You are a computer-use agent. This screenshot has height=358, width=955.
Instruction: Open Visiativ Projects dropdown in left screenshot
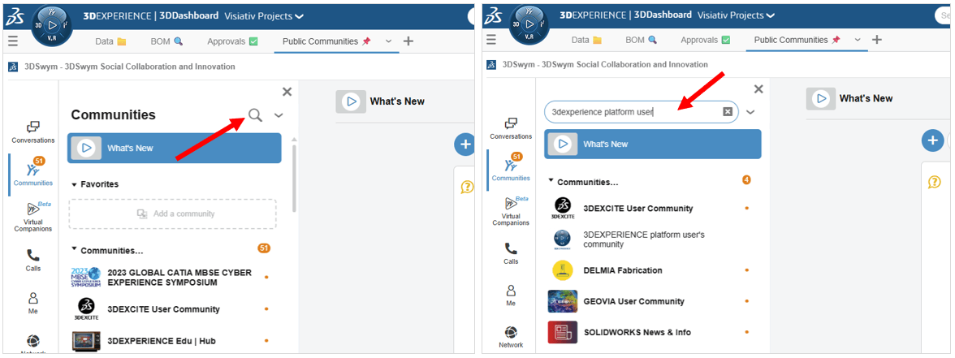pos(264,15)
